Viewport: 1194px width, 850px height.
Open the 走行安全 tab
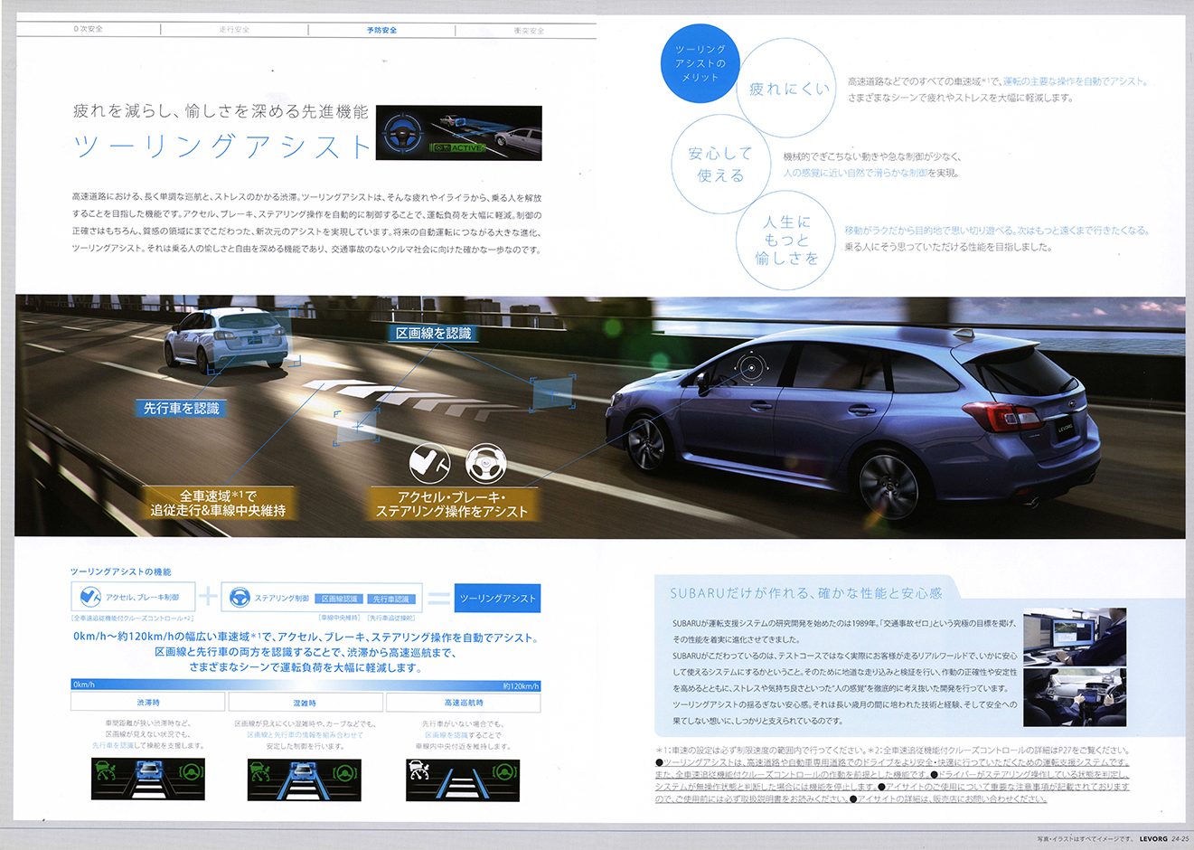(x=234, y=30)
